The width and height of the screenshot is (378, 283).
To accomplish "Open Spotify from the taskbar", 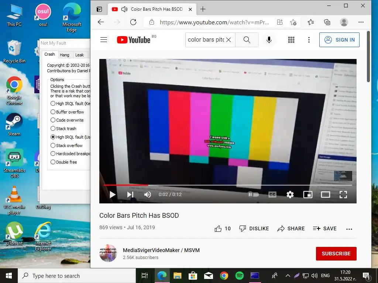I will pyautogui.click(x=239, y=276).
